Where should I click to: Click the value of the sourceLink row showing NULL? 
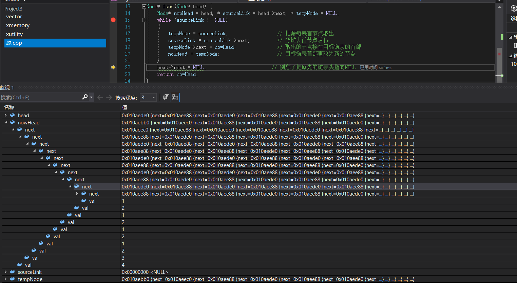(145, 272)
